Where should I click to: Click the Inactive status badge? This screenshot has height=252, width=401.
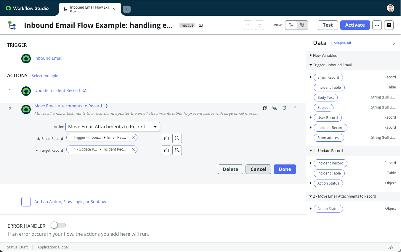click(x=187, y=25)
